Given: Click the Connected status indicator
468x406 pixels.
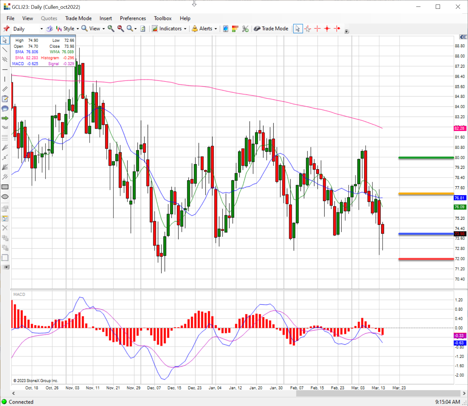Looking at the screenshot, I should coord(18,402).
